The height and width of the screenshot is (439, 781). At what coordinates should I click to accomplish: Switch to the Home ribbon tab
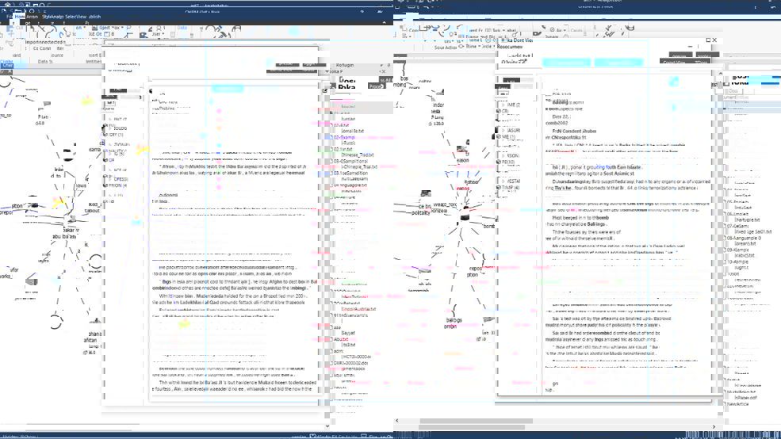click(19, 16)
